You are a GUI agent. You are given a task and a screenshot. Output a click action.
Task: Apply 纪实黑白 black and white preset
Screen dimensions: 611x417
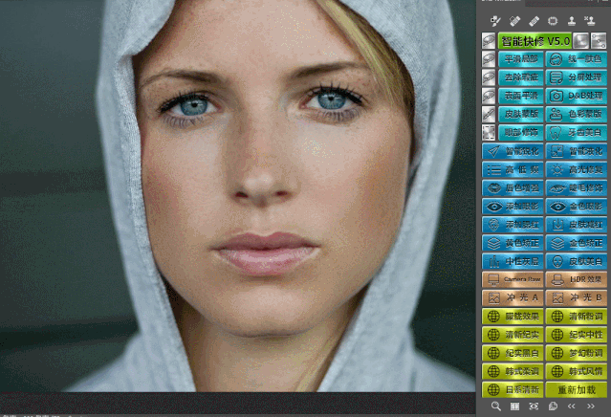click(513, 353)
